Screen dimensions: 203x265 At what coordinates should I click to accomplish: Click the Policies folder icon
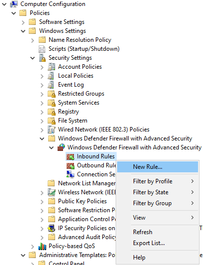(23, 13)
